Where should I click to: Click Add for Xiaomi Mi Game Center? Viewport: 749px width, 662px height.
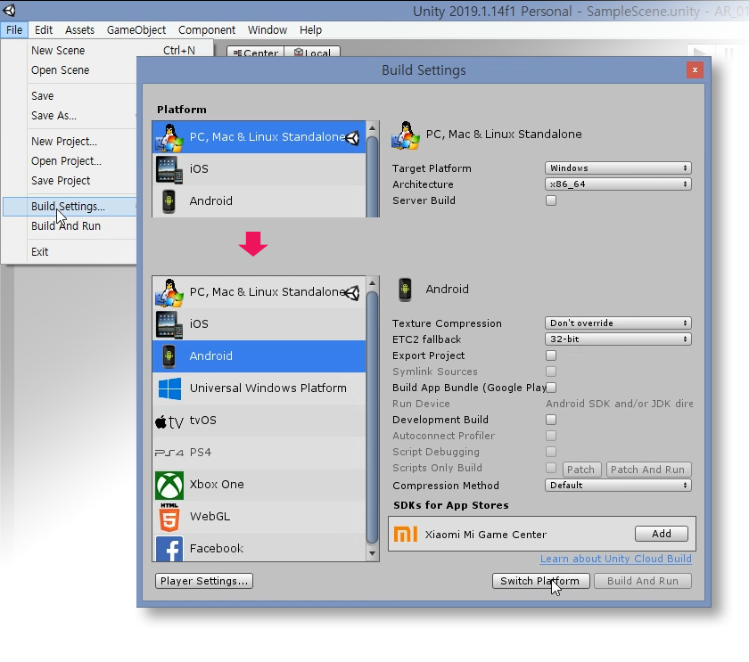point(662,534)
